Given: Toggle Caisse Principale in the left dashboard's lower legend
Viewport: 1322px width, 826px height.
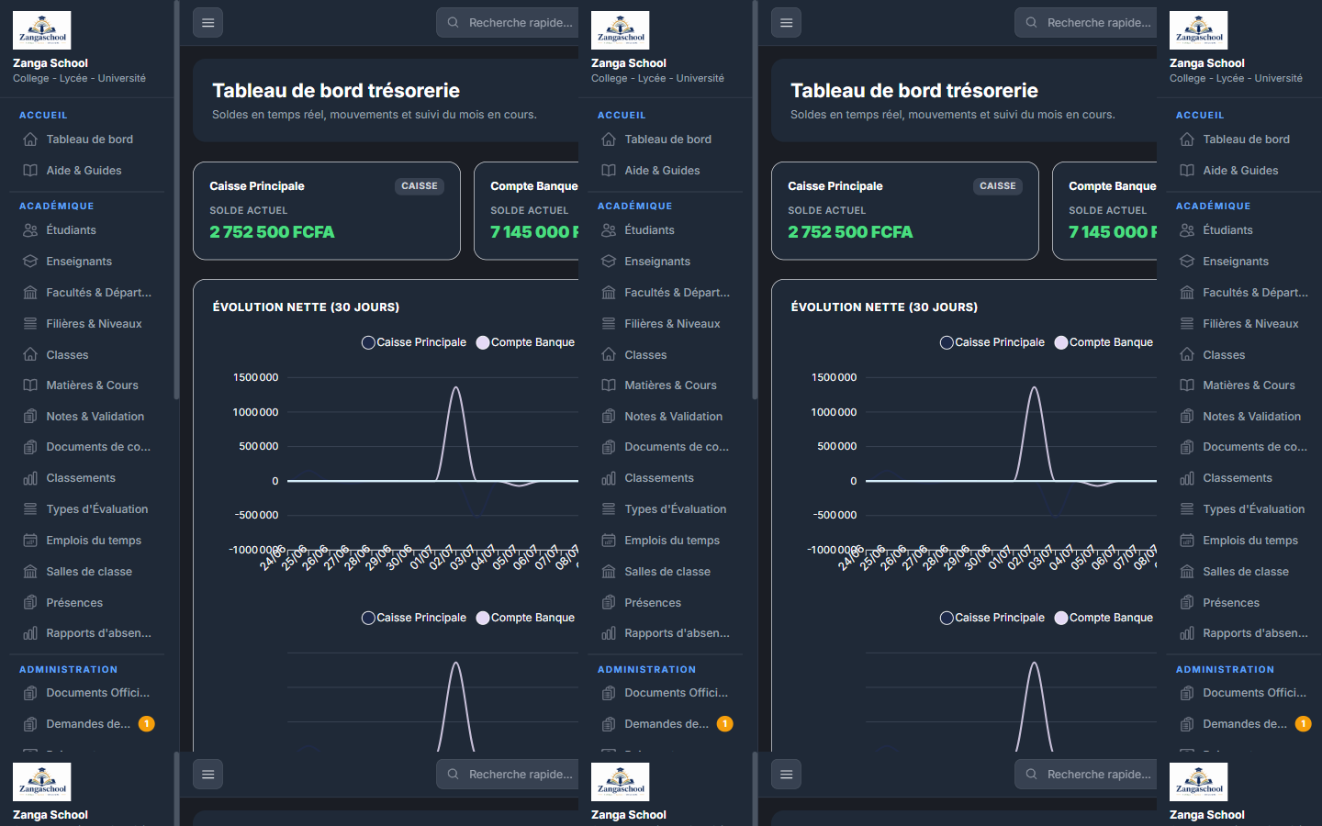Looking at the screenshot, I should (x=414, y=618).
